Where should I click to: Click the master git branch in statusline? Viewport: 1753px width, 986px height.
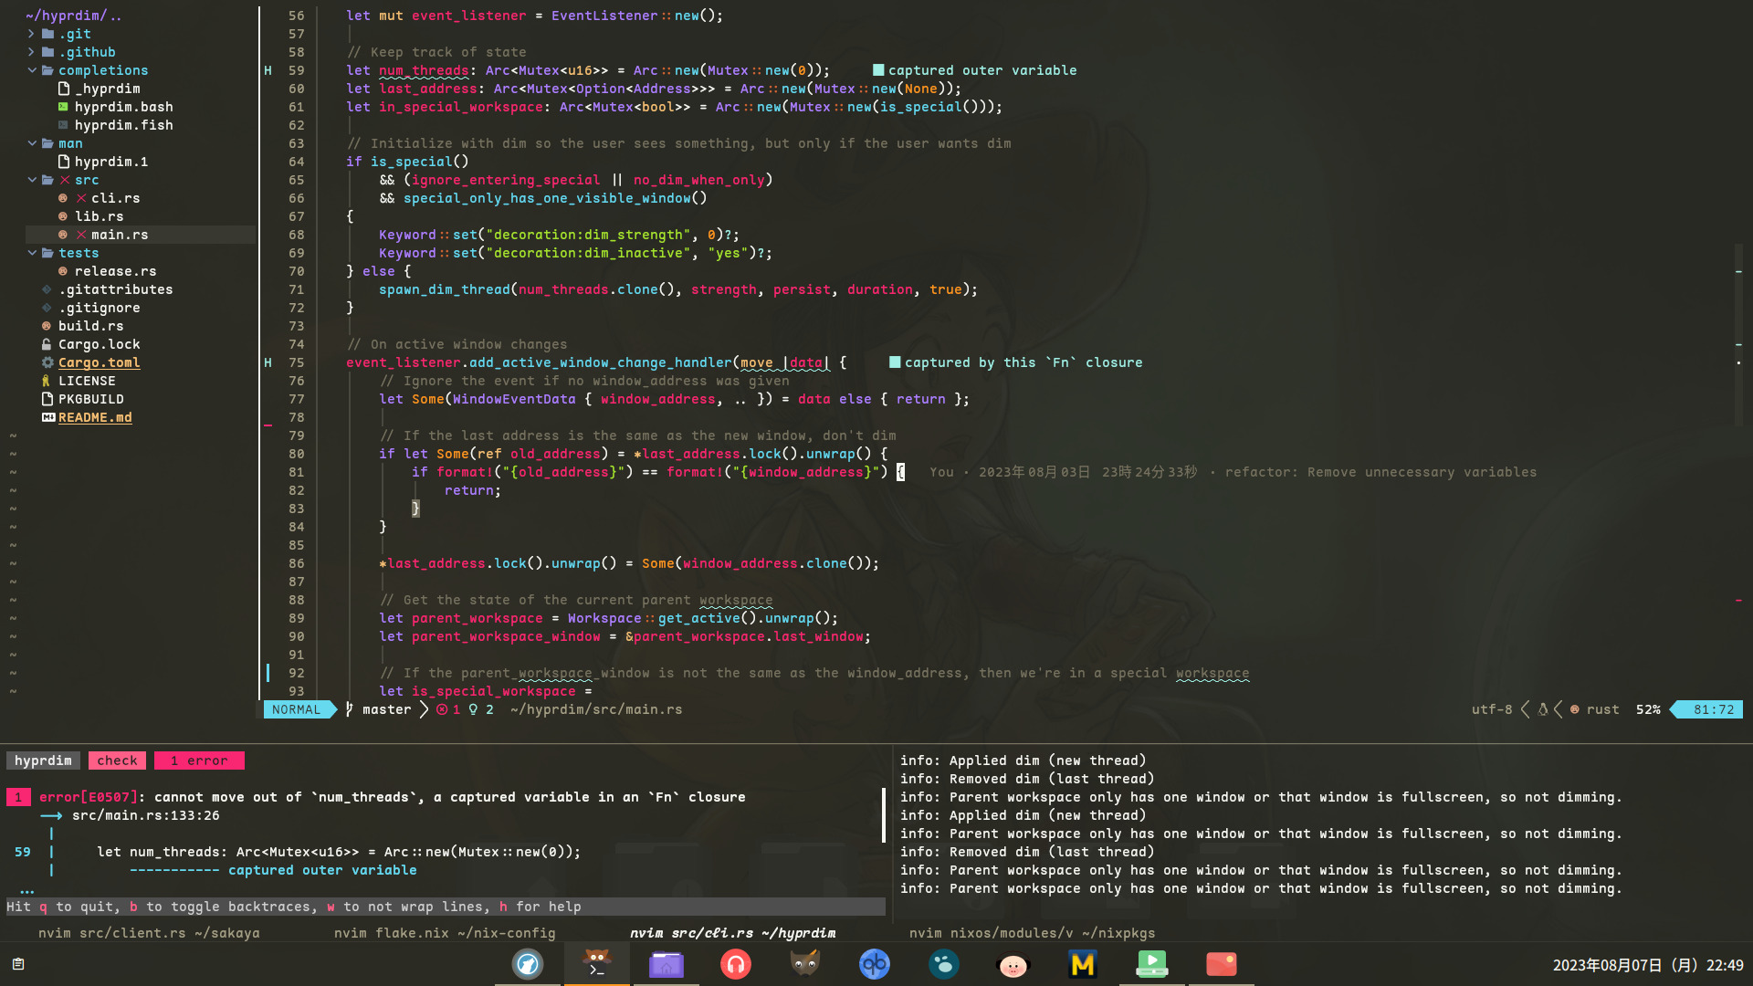[x=386, y=709]
